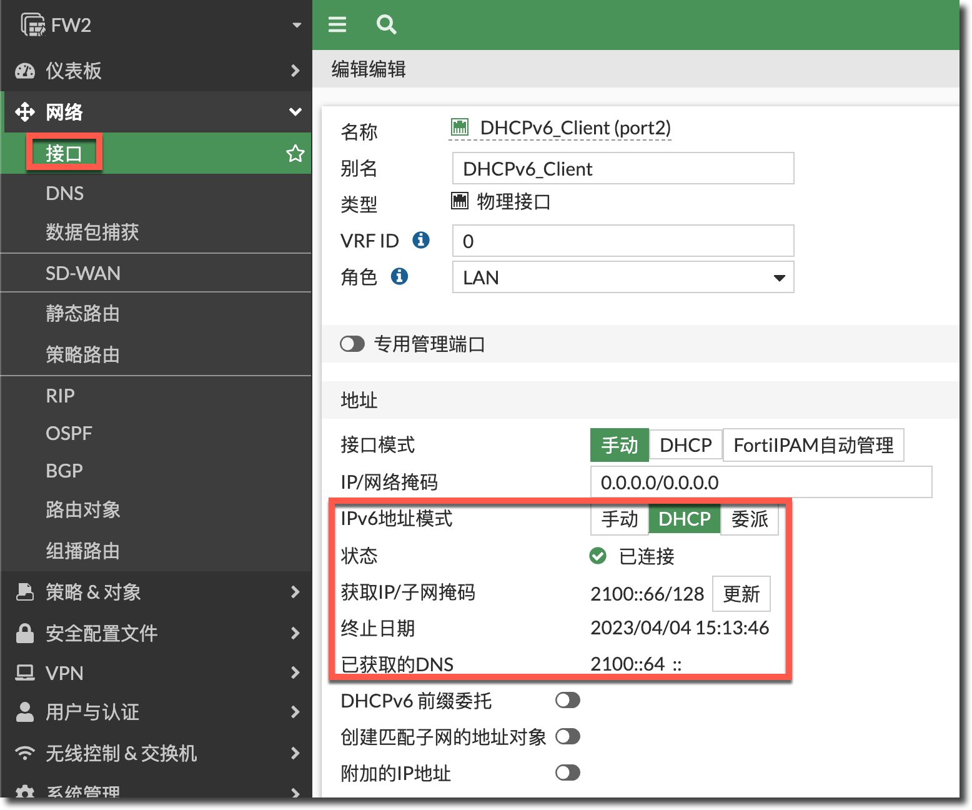
Task: Enable DHCPv6 前缀委托 toggle
Action: pos(567,701)
